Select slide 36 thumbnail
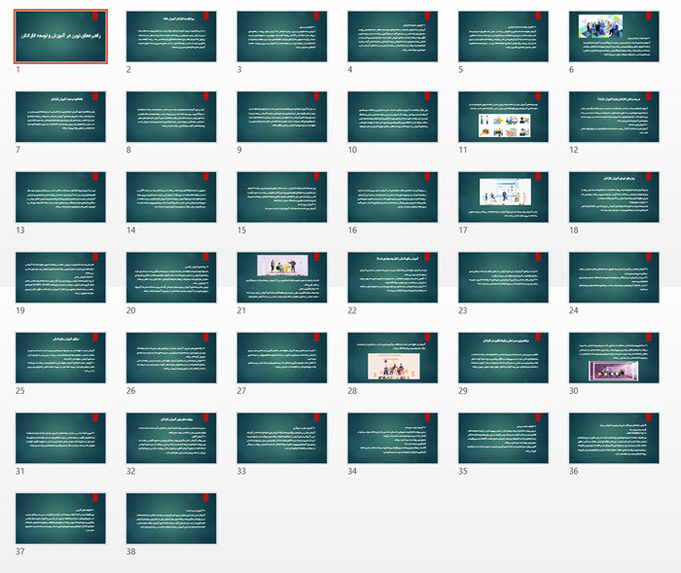The width and height of the screenshot is (681, 573). click(x=614, y=439)
